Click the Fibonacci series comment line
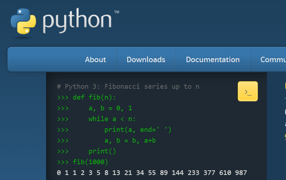This screenshot has height=180, width=286. (128, 87)
